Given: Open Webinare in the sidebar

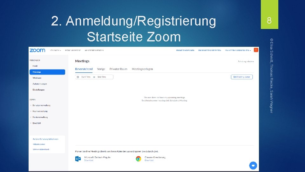Looking at the screenshot, I should tap(37, 78).
